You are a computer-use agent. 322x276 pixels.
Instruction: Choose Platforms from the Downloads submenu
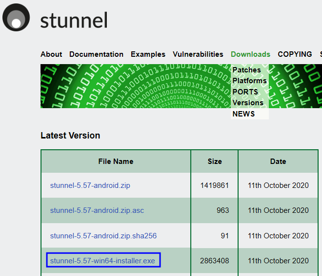[x=249, y=81]
